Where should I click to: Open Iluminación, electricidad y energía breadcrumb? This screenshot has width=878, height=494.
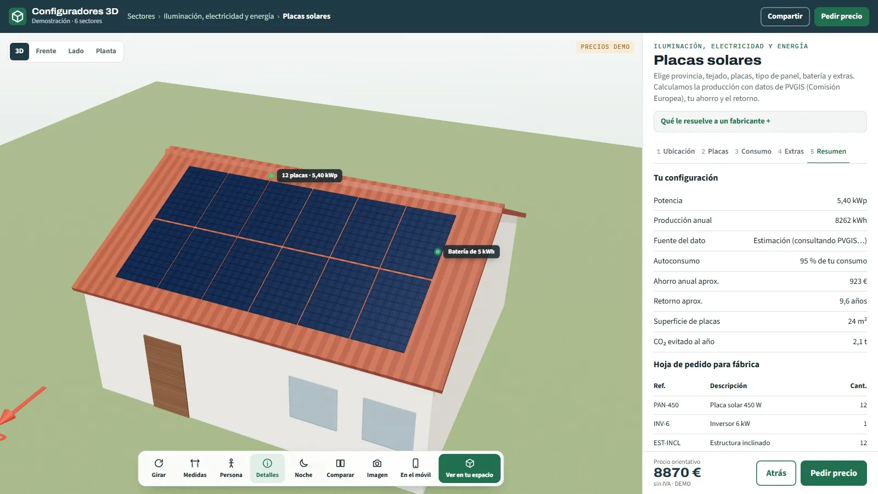[218, 16]
